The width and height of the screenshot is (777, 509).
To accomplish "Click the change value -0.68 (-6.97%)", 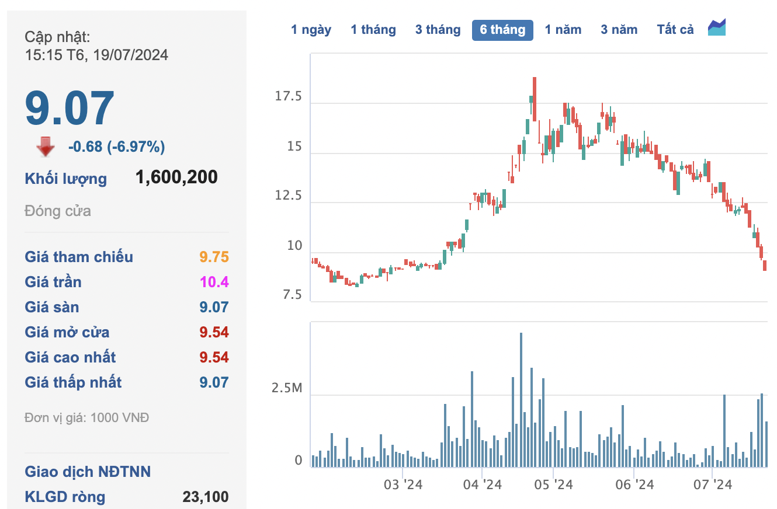I will coord(117,147).
